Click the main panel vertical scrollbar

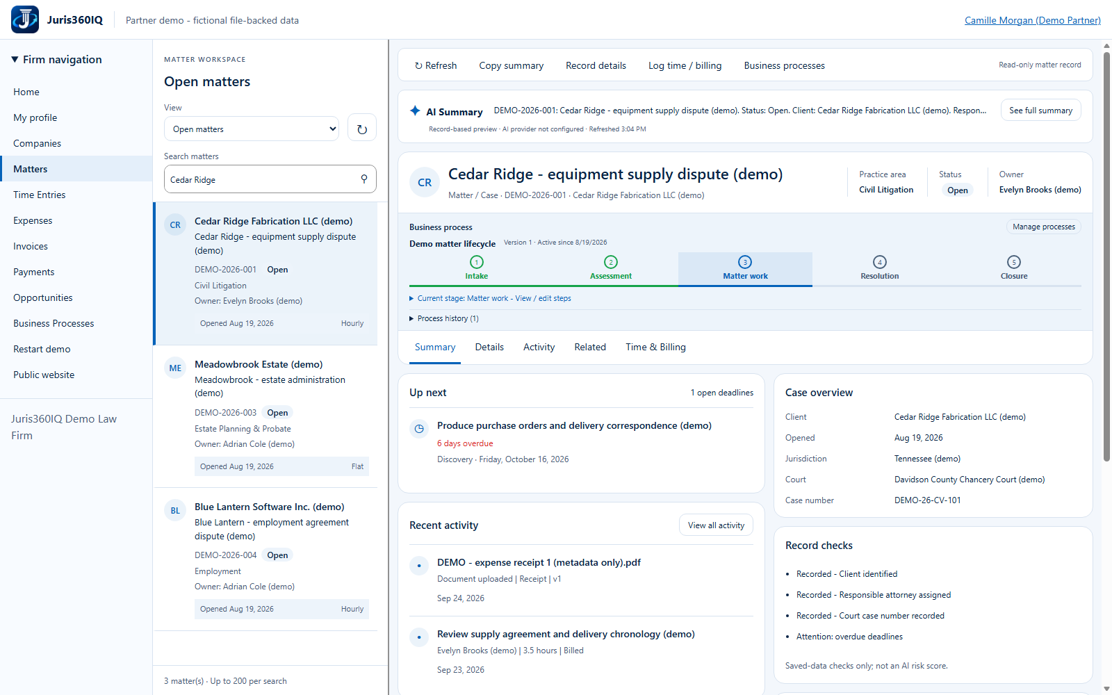pos(1106,257)
